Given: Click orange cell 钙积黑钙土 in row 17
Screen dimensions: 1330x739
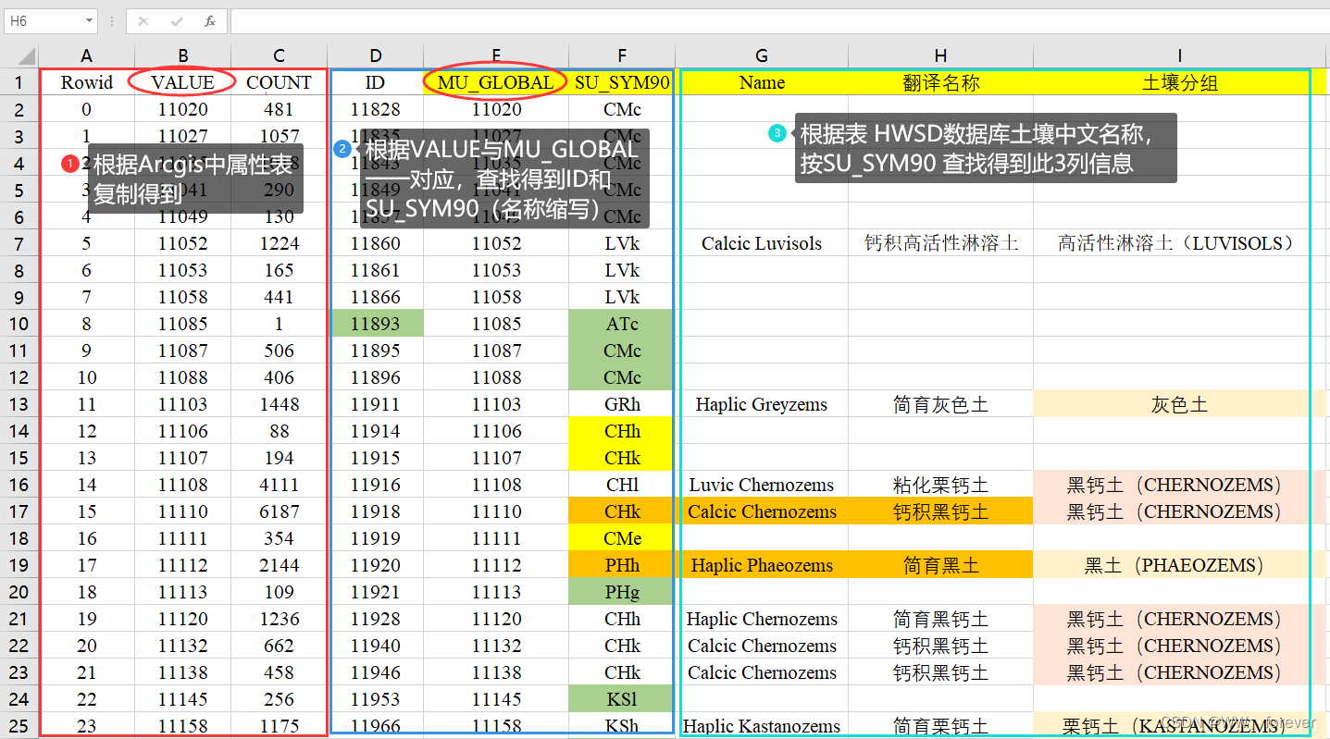Looking at the screenshot, I should (x=941, y=511).
